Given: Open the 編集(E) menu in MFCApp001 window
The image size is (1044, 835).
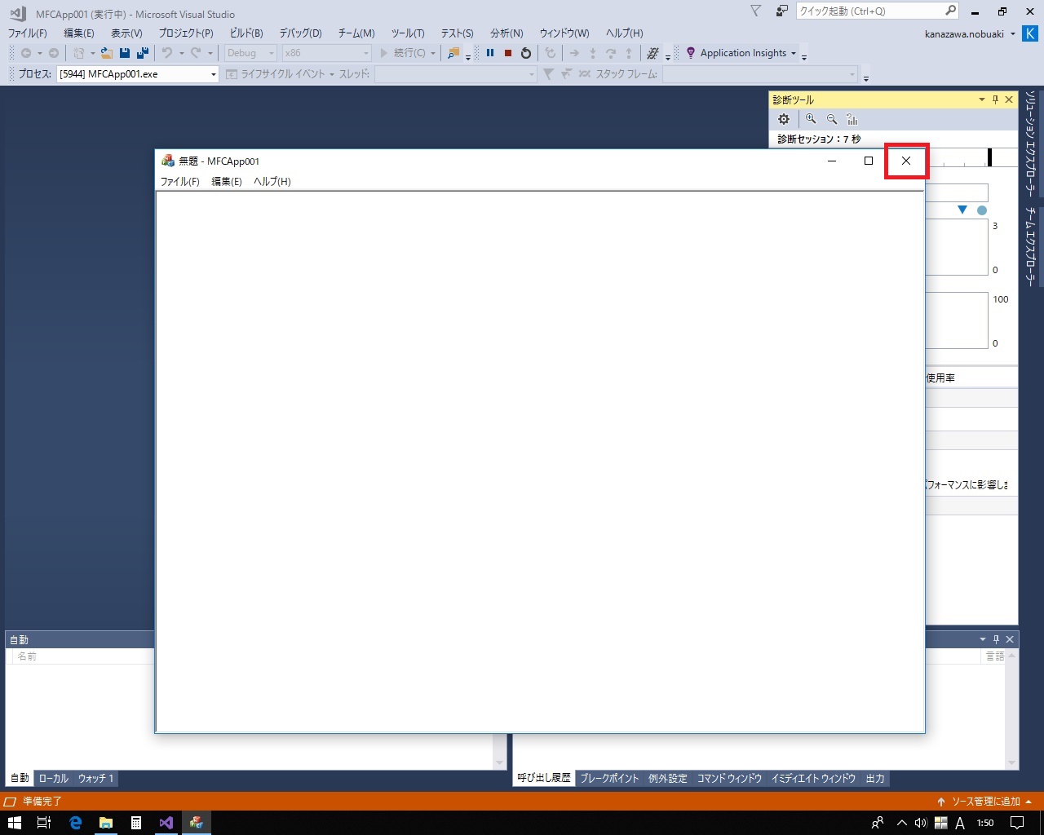Looking at the screenshot, I should pos(227,182).
